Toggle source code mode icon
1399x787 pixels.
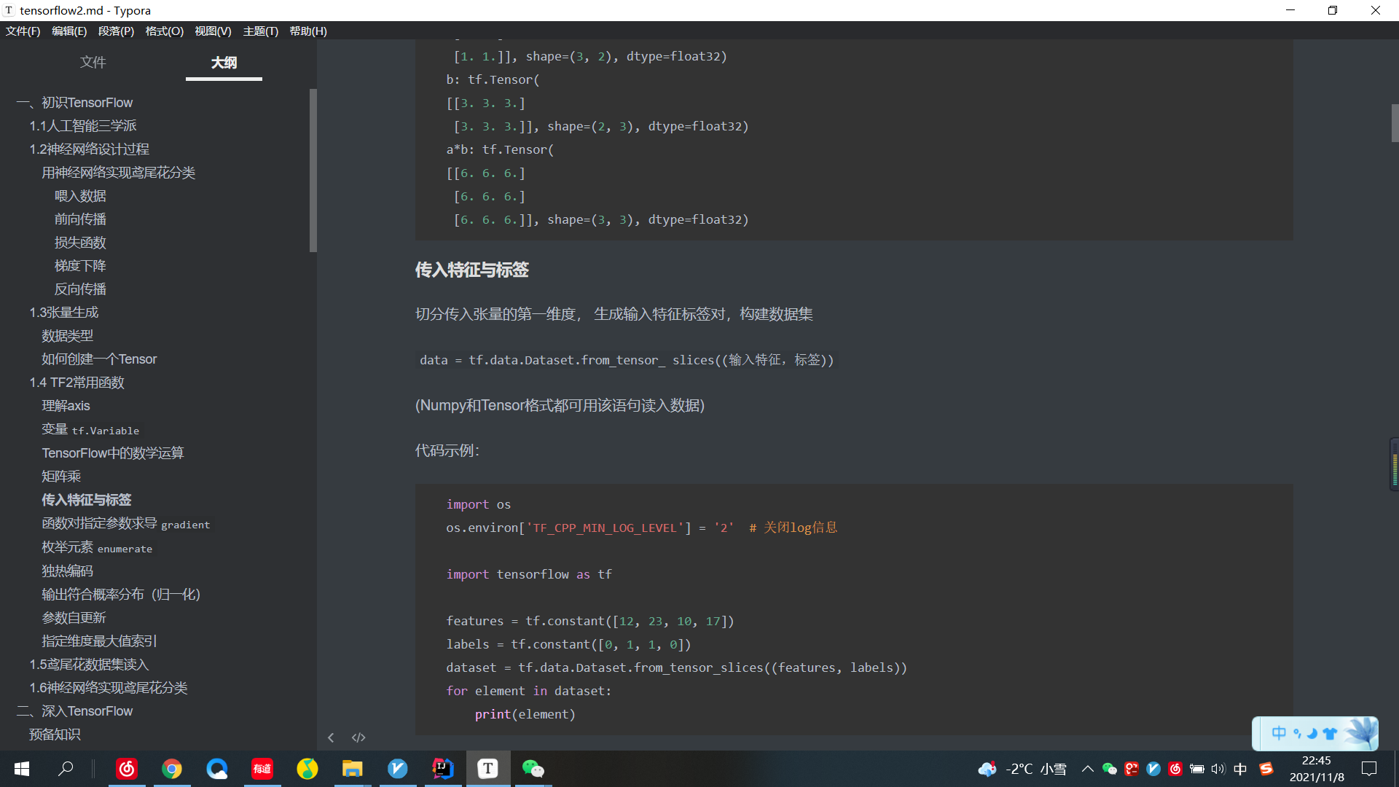pyautogui.click(x=358, y=737)
